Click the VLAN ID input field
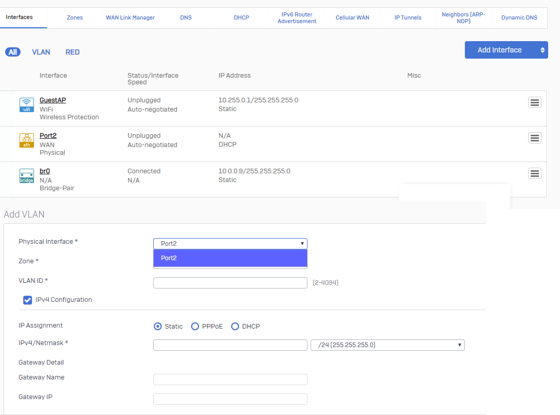 coord(230,283)
